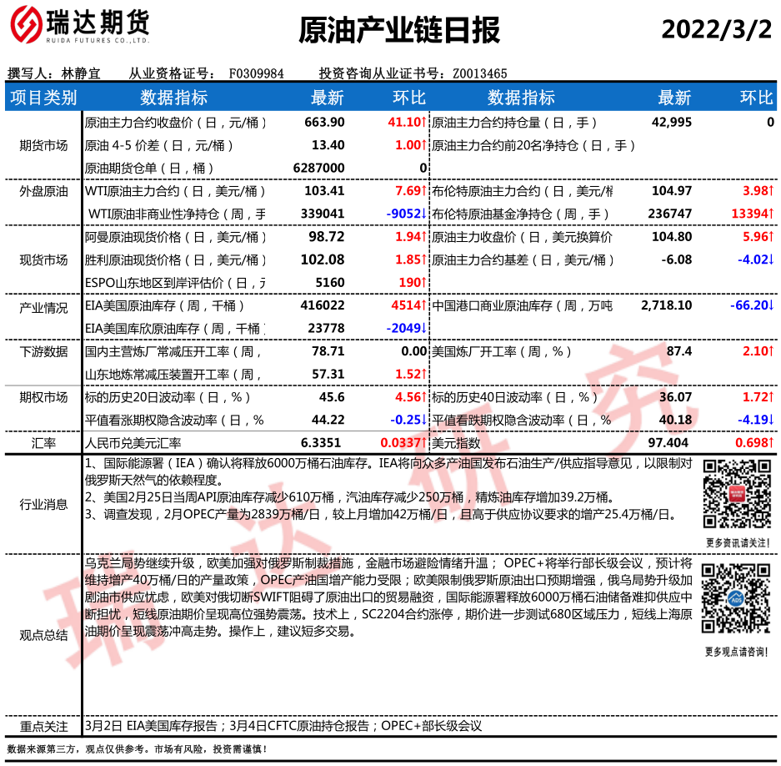Screen dimensions: 781x766
Task: Click the red up arrow after 13394
Action: pos(771,214)
